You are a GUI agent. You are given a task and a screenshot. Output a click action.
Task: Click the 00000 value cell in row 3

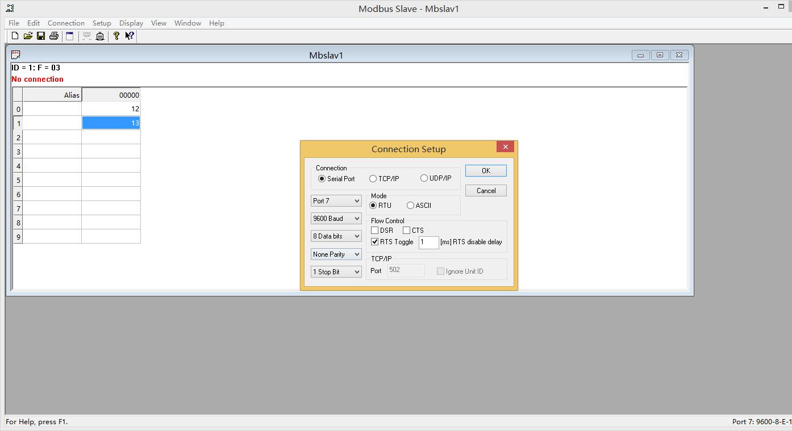(111, 152)
